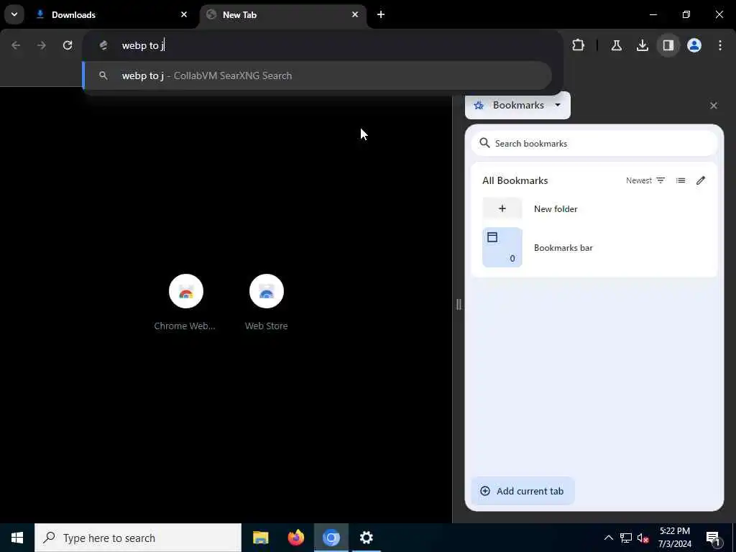
Task: Reload the current page
Action: point(68,45)
